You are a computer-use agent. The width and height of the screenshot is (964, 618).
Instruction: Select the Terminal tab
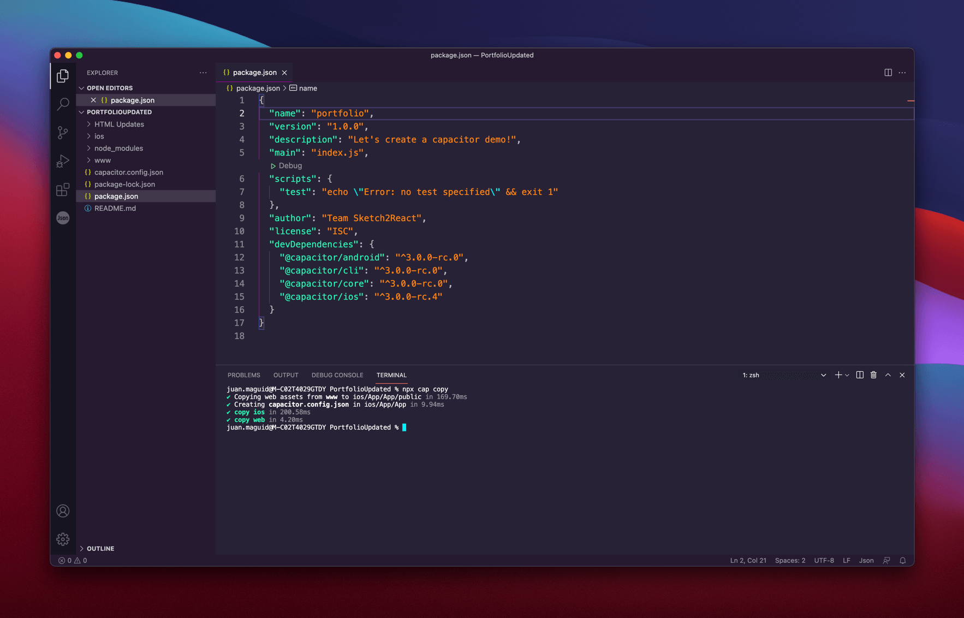(391, 375)
